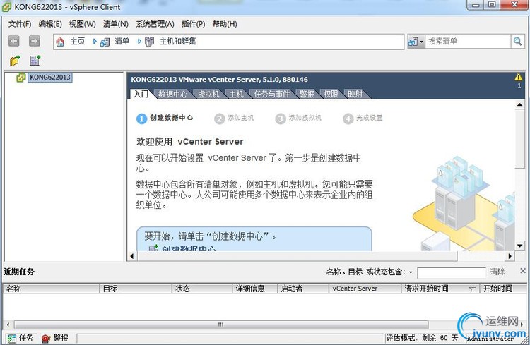530x345 pixels.
Task: Click the tasks icon in status bar
Action: (11, 338)
